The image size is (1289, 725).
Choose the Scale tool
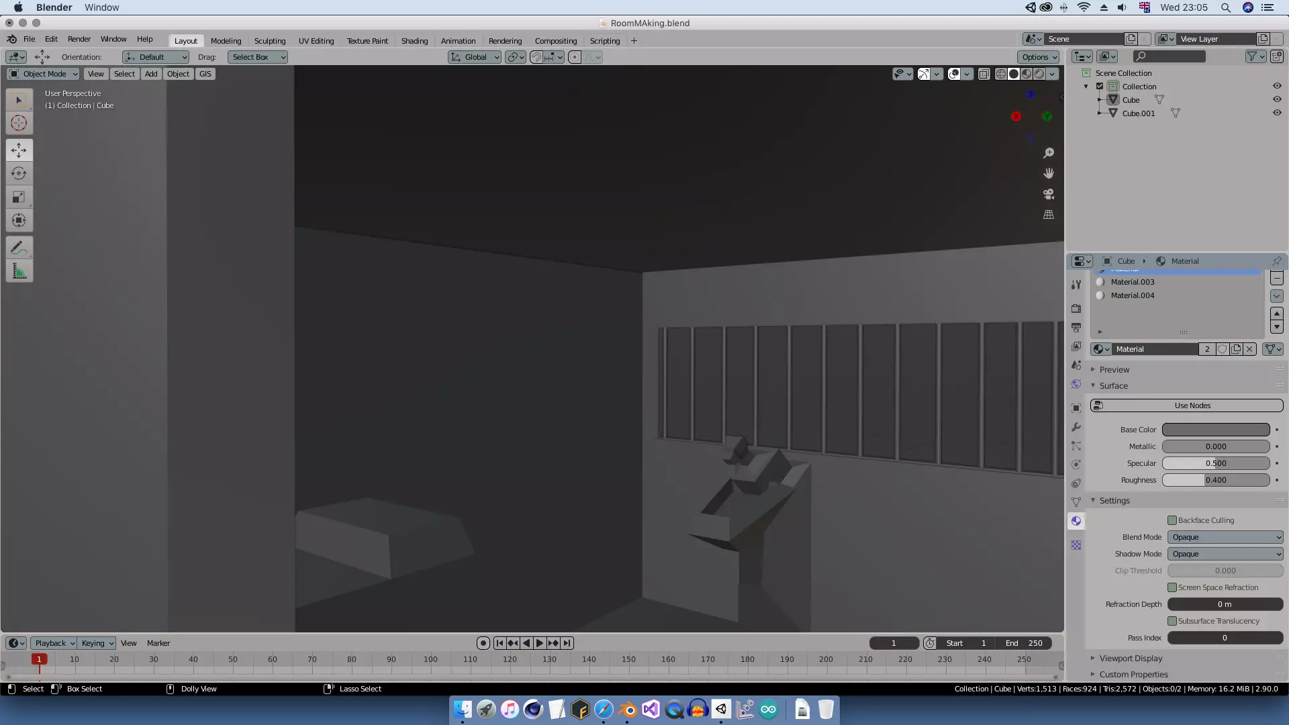click(x=19, y=197)
